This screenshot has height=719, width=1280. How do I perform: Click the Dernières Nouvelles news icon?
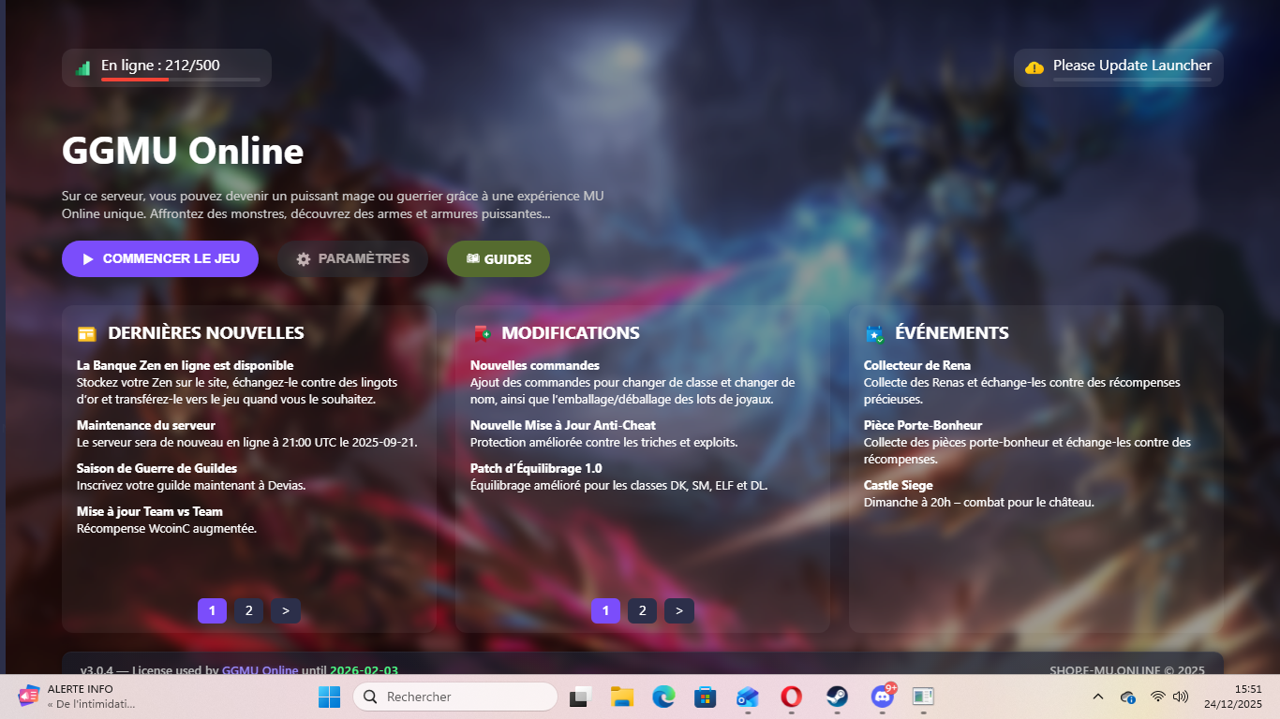tap(87, 333)
